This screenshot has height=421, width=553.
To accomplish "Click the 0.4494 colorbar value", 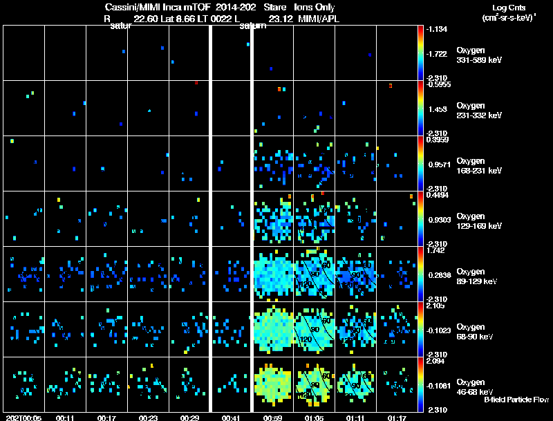I will (x=438, y=195).
